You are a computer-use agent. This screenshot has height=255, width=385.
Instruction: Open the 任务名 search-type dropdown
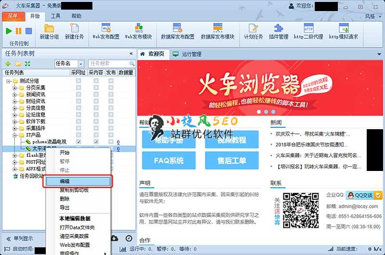[x=80, y=63]
